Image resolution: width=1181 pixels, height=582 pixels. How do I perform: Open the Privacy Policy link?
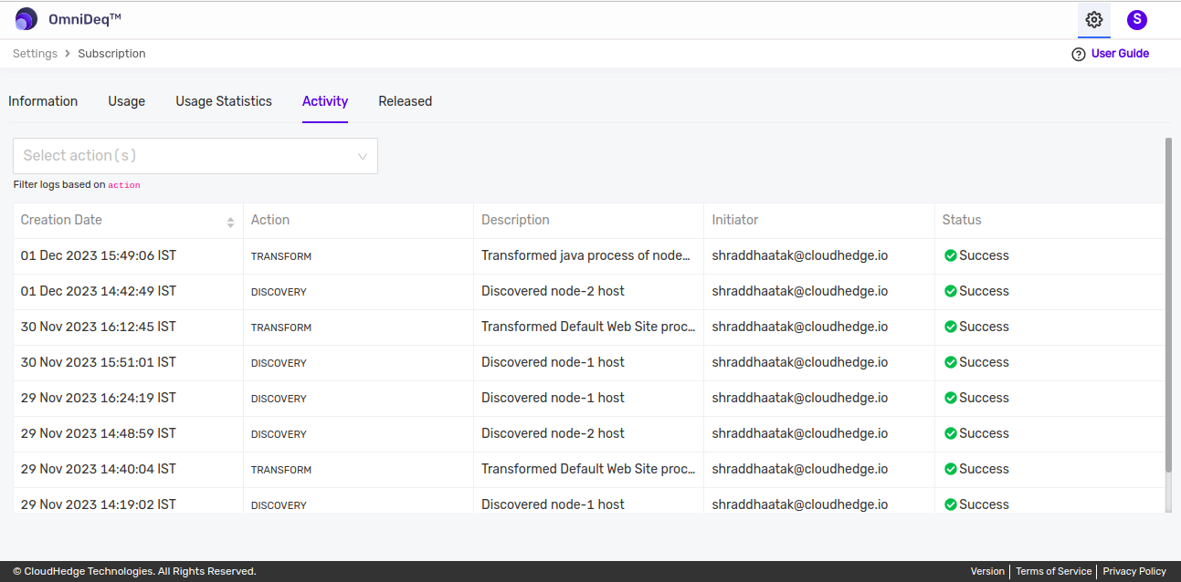(1134, 571)
